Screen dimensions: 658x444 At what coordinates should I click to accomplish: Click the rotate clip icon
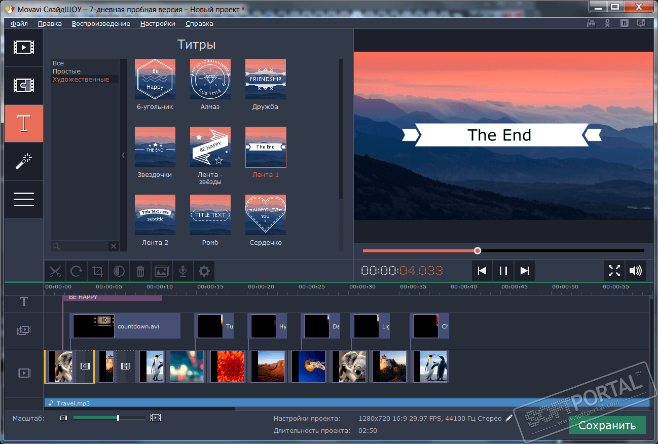pos(77,271)
